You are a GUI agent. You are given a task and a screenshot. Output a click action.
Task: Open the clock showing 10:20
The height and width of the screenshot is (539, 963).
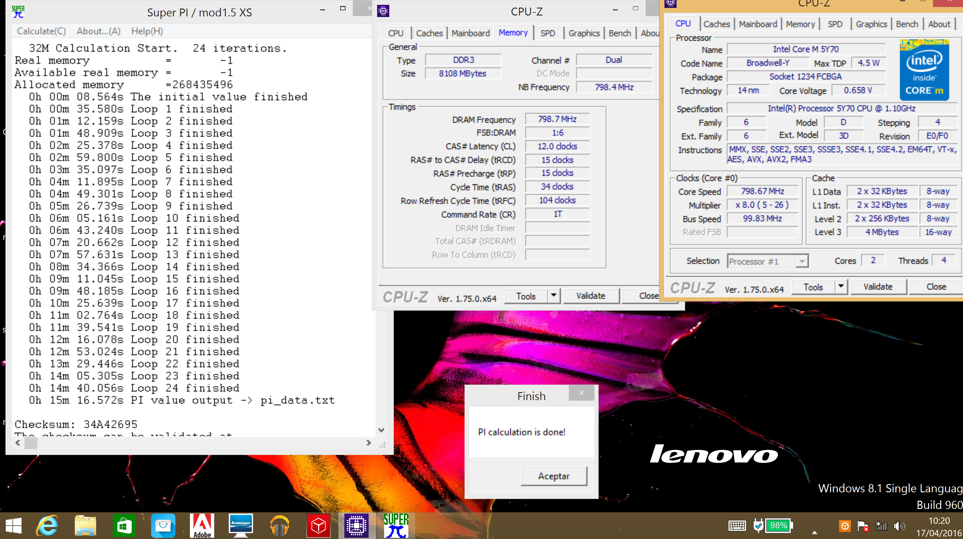(x=939, y=521)
